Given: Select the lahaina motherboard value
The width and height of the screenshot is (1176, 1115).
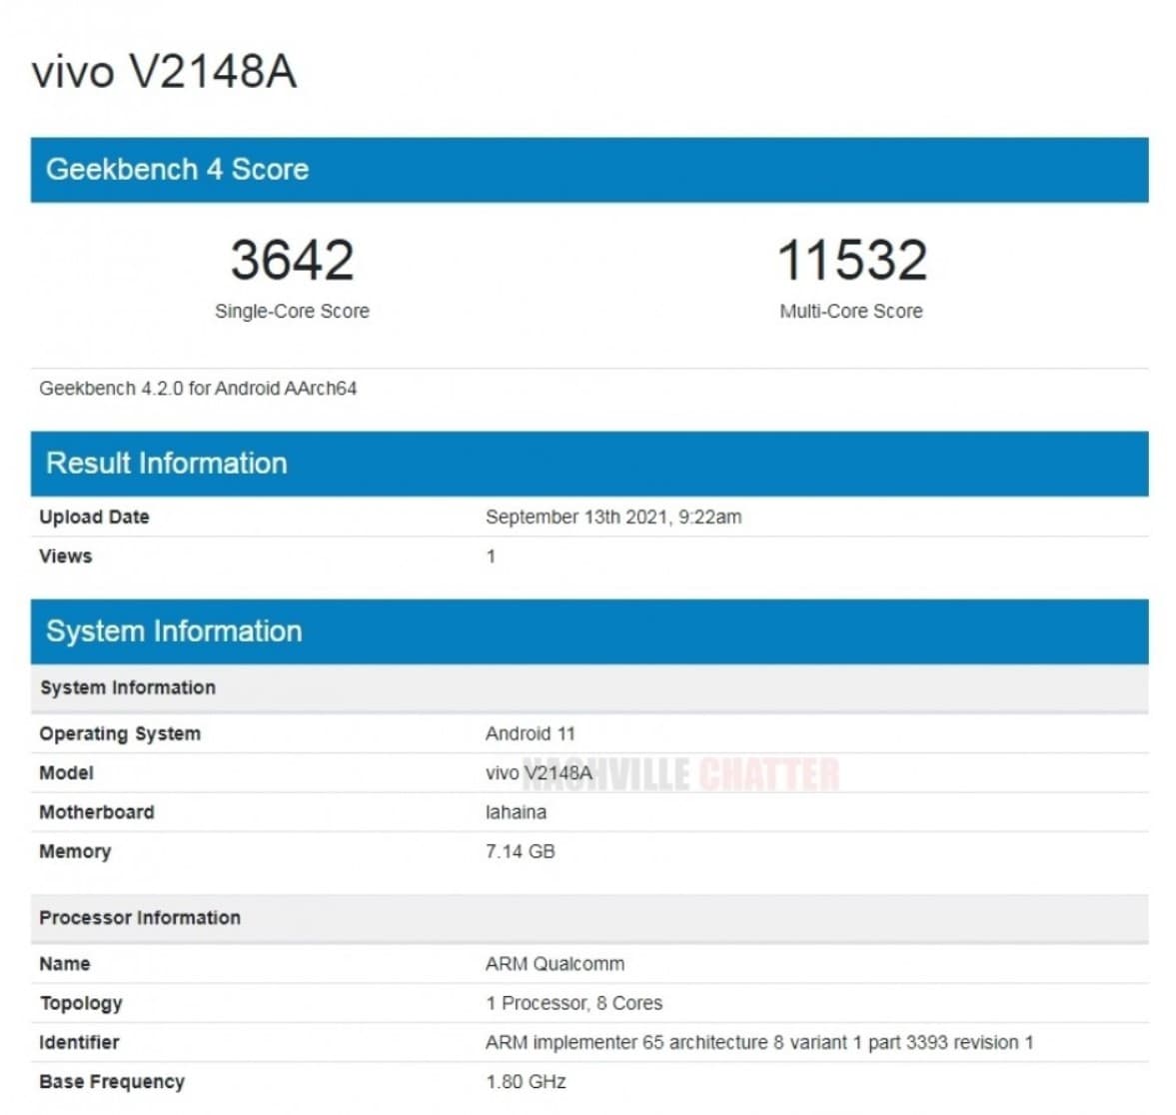Looking at the screenshot, I should pyautogui.click(x=516, y=812).
